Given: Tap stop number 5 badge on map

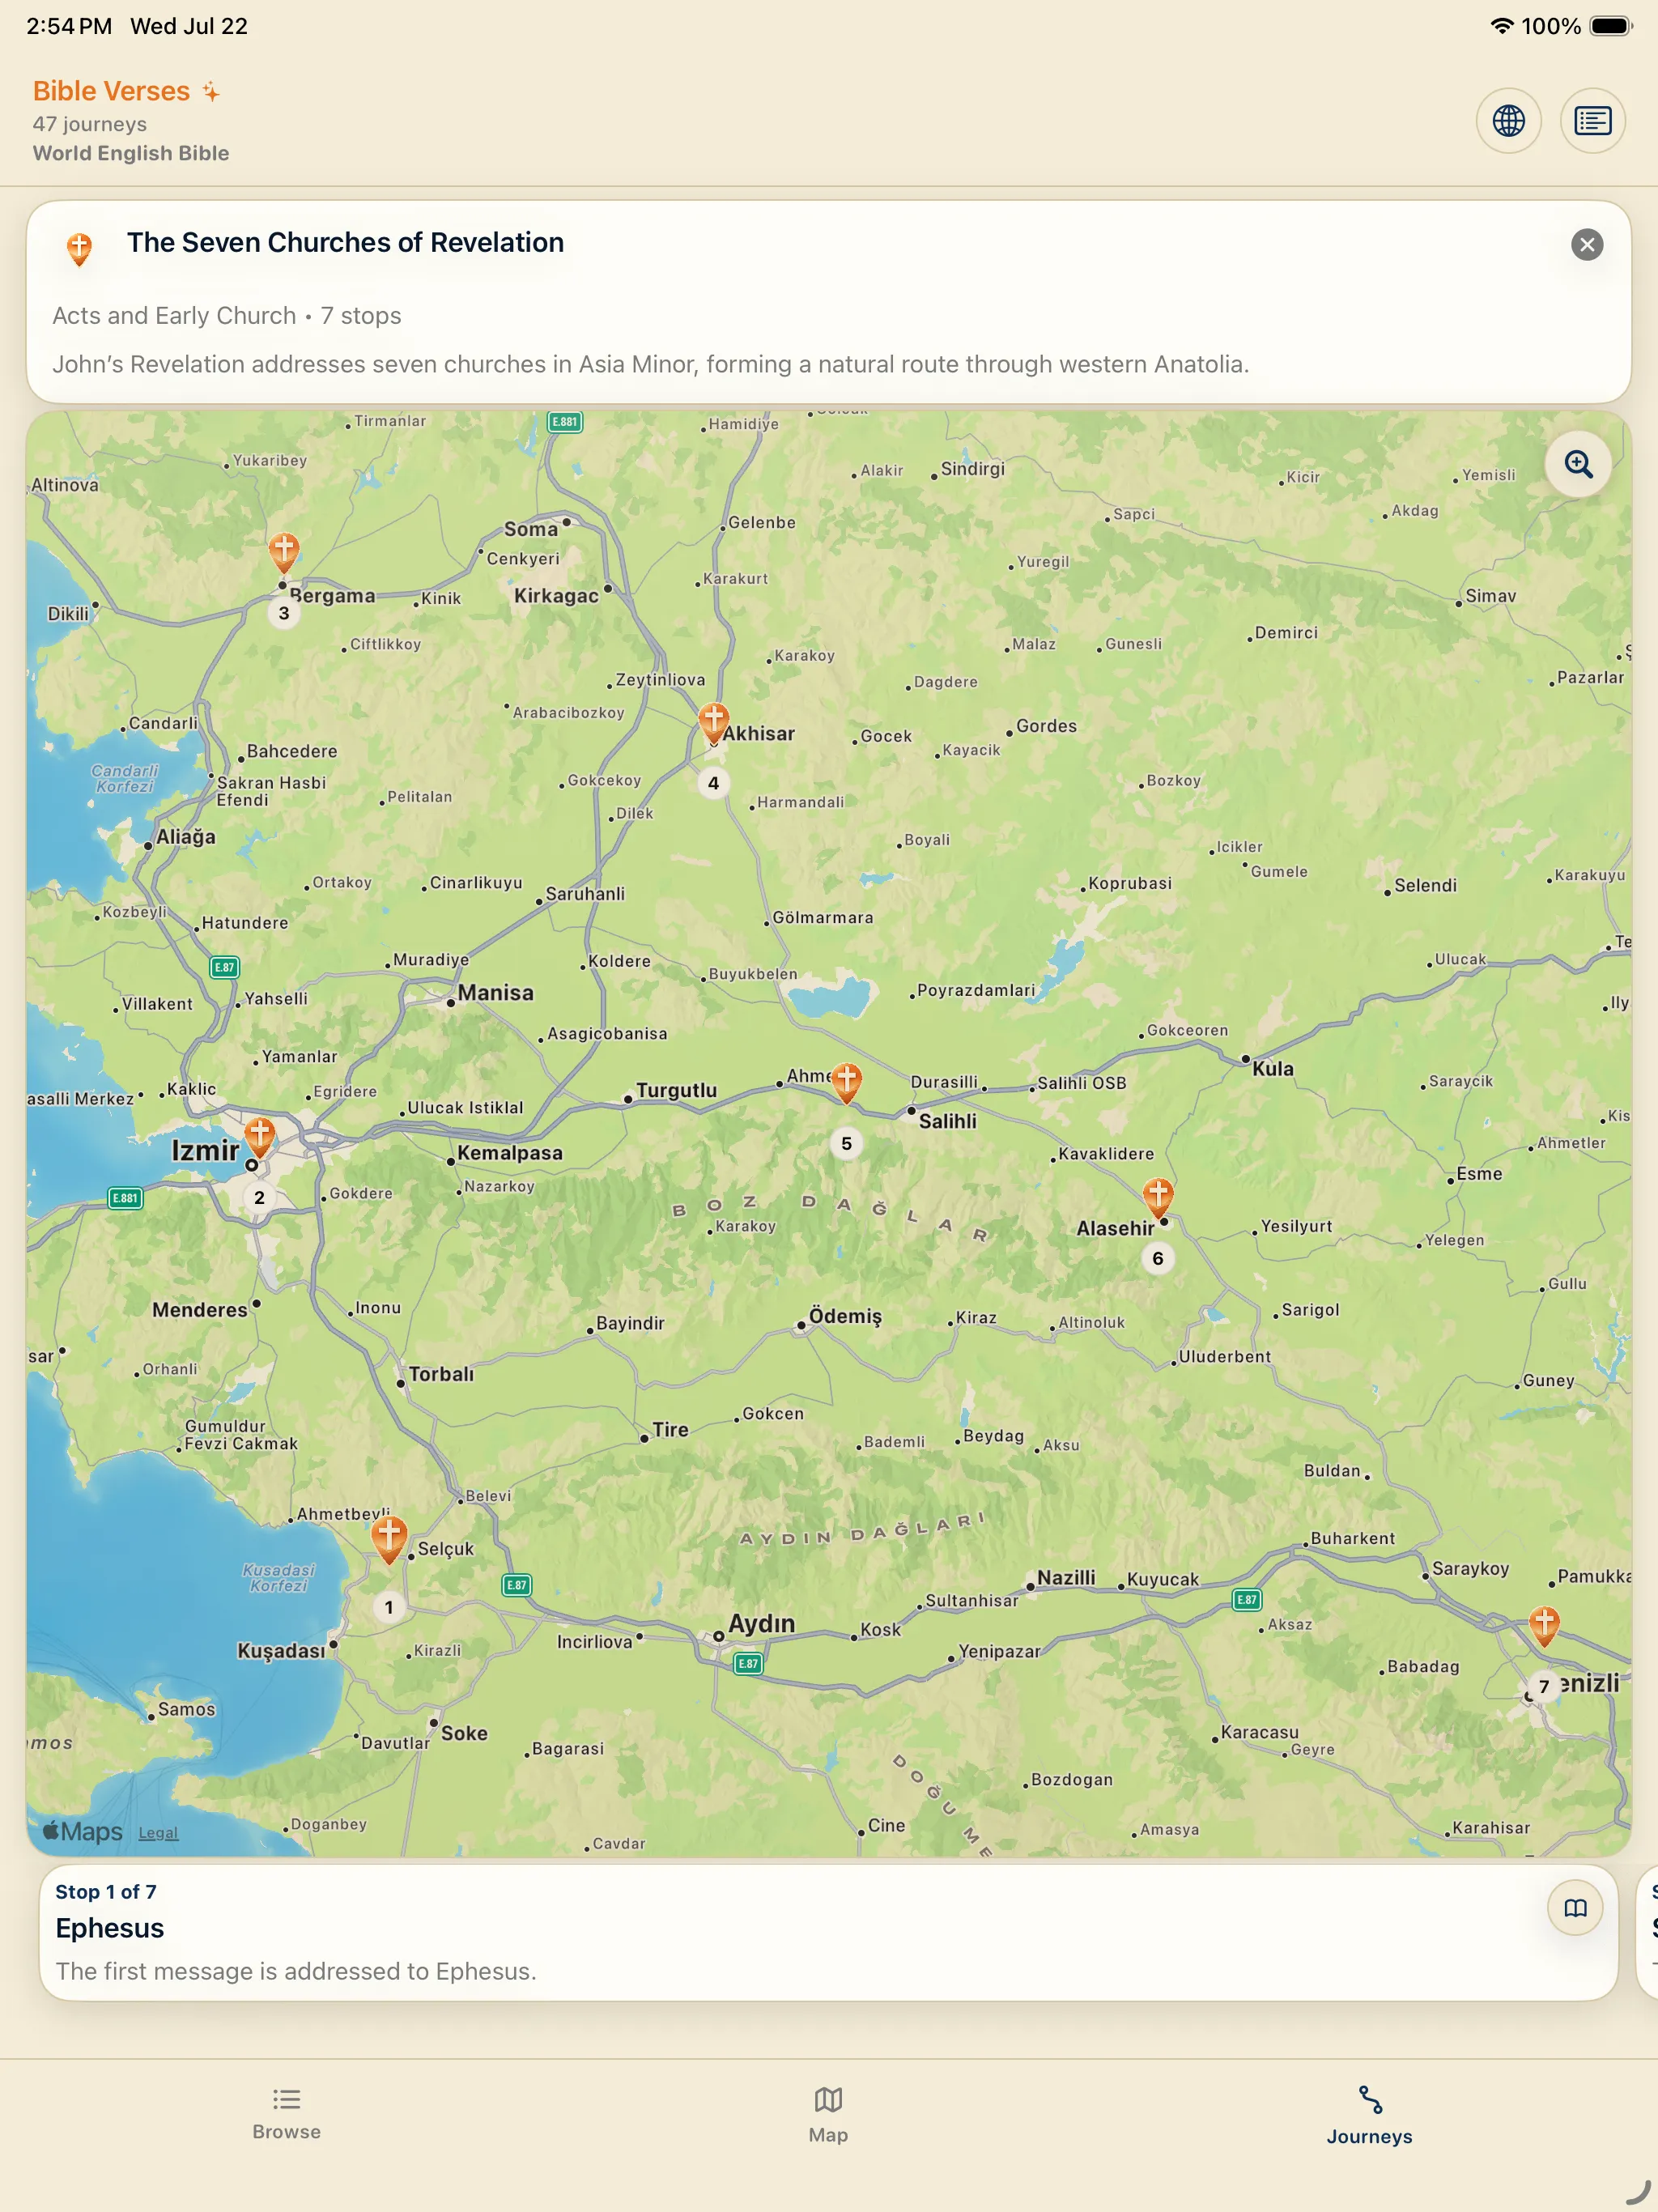Looking at the screenshot, I should tap(846, 1143).
